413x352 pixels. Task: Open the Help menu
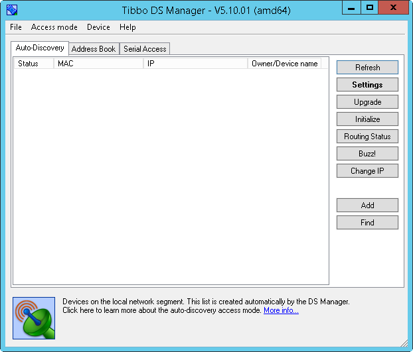(127, 27)
